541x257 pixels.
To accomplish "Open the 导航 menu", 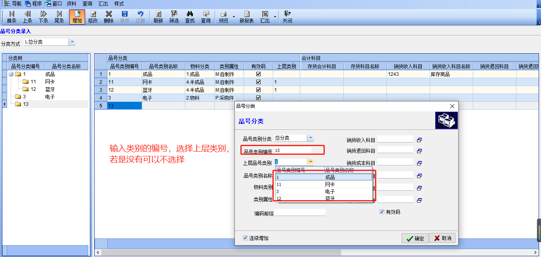I will (13, 4).
